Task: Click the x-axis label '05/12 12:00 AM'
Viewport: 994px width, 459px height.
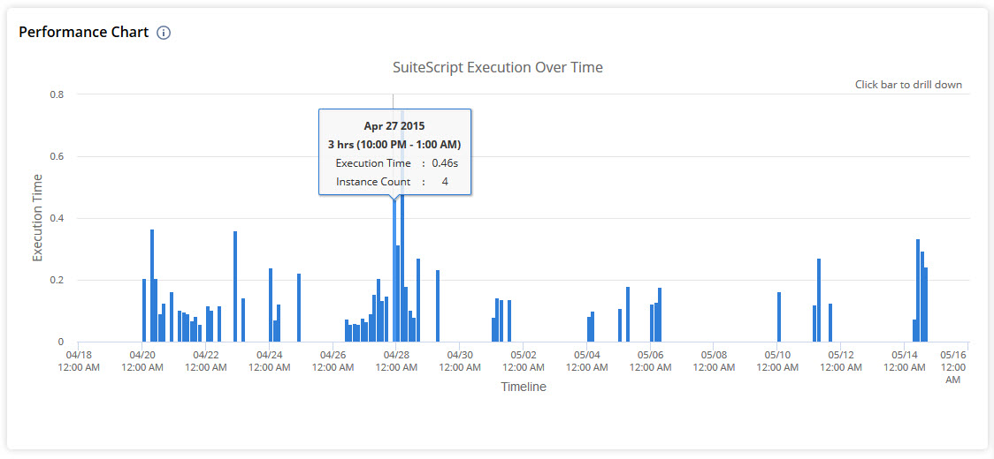Action: (x=841, y=362)
